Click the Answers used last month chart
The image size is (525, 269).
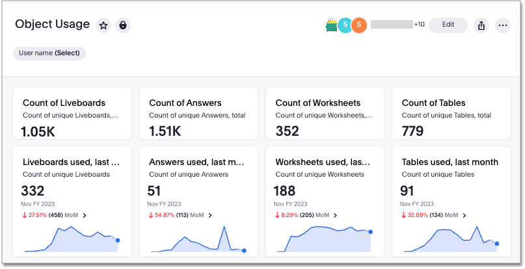pos(197,240)
